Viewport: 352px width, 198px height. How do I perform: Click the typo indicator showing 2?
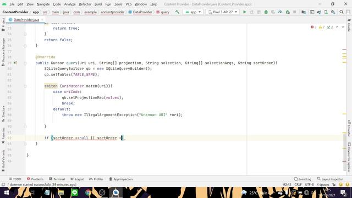click(x=330, y=27)
